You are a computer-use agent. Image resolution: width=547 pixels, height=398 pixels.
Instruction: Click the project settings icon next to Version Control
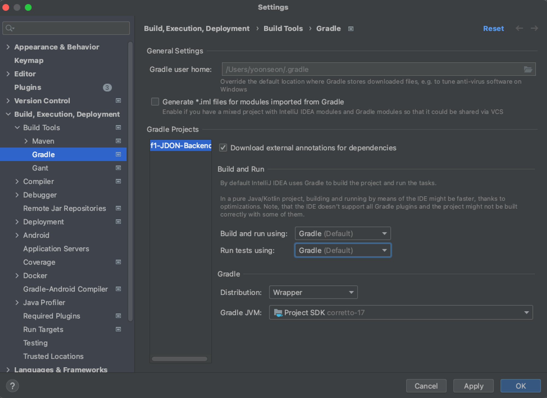[118, 101]
